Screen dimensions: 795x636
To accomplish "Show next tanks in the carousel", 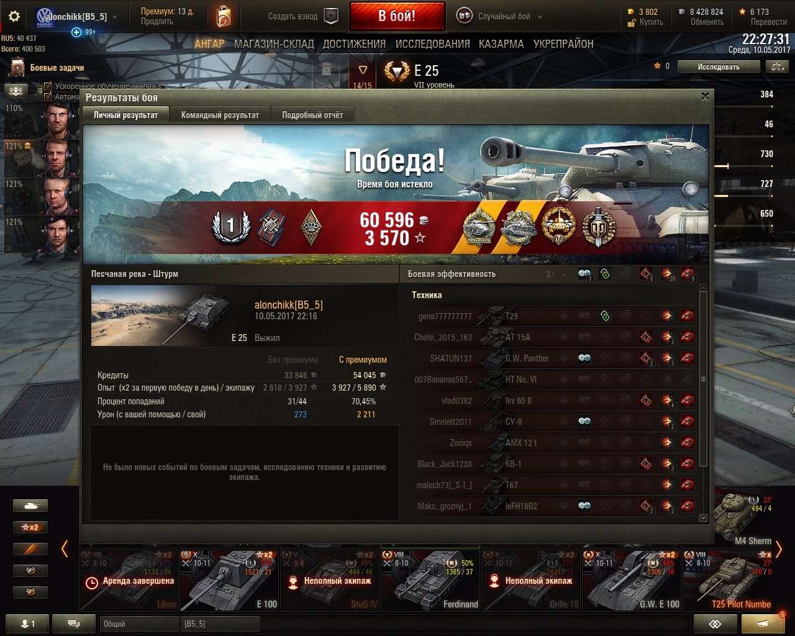I will pyautogui.click(x=779, y=549).
